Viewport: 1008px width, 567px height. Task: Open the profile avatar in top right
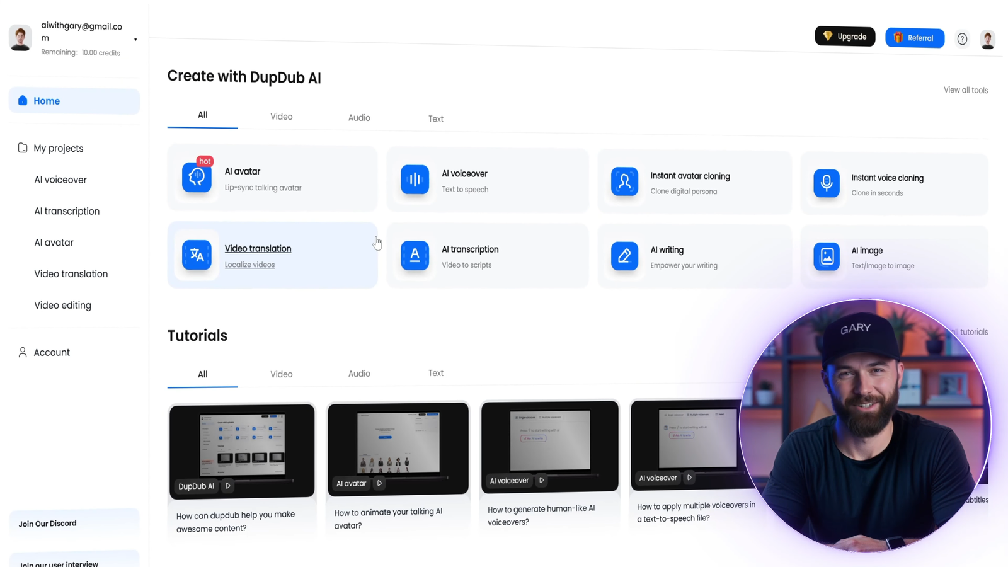[x=988, y=39]
